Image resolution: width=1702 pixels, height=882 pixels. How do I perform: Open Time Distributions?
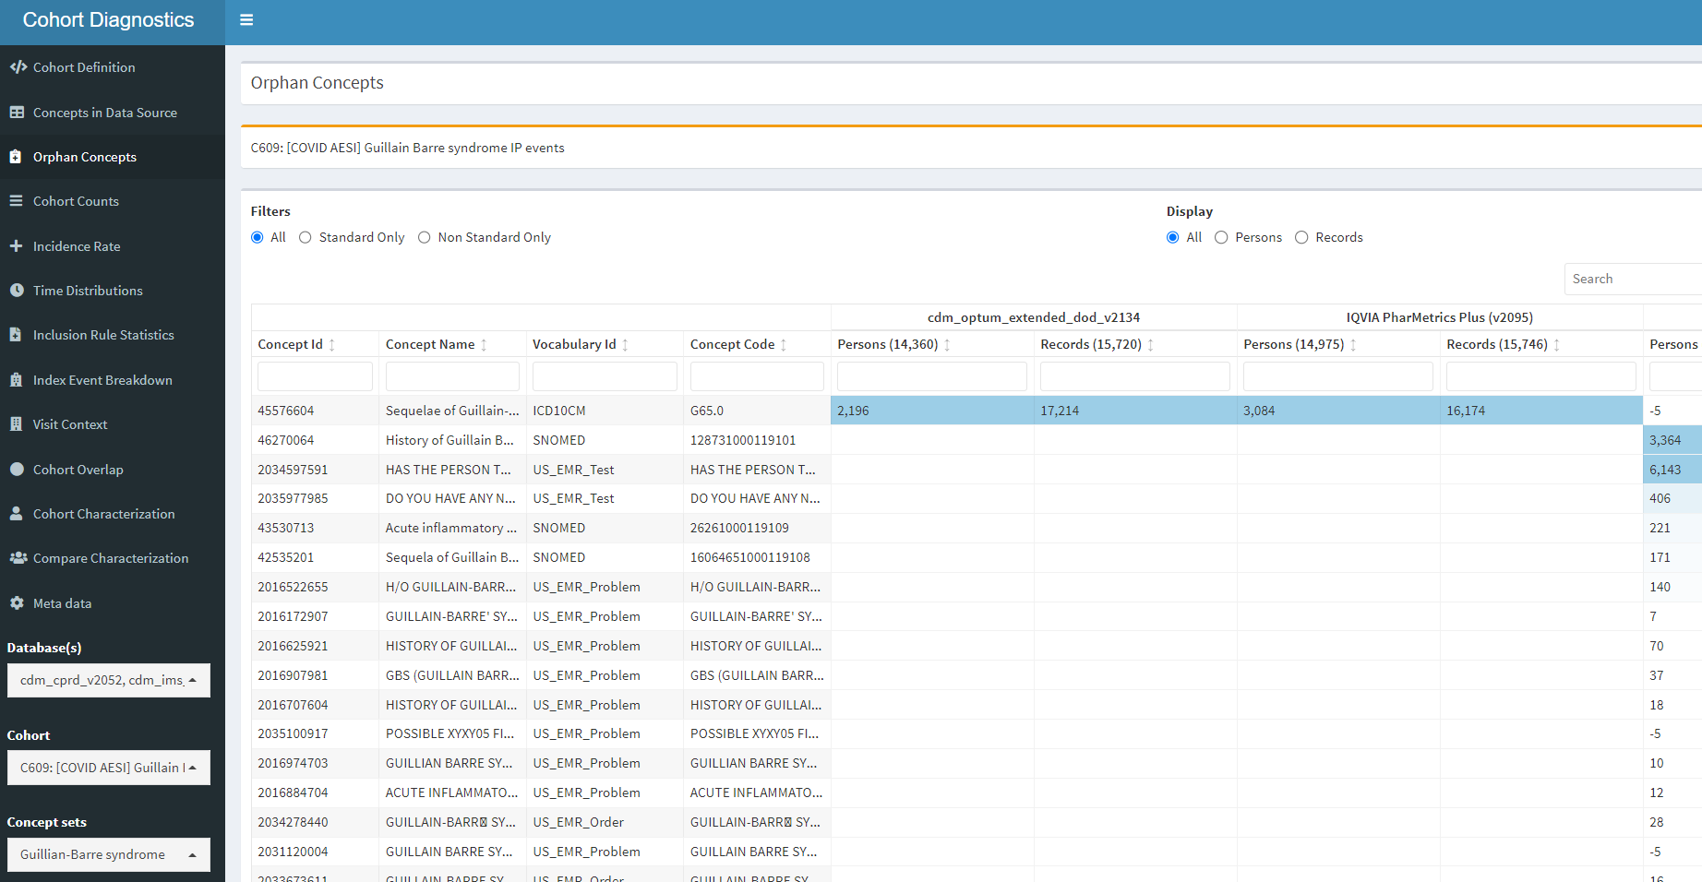tap(87, 290)
